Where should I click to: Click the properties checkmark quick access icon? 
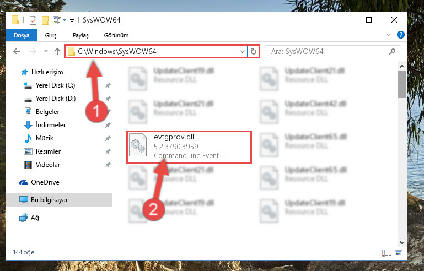(33, 20)
